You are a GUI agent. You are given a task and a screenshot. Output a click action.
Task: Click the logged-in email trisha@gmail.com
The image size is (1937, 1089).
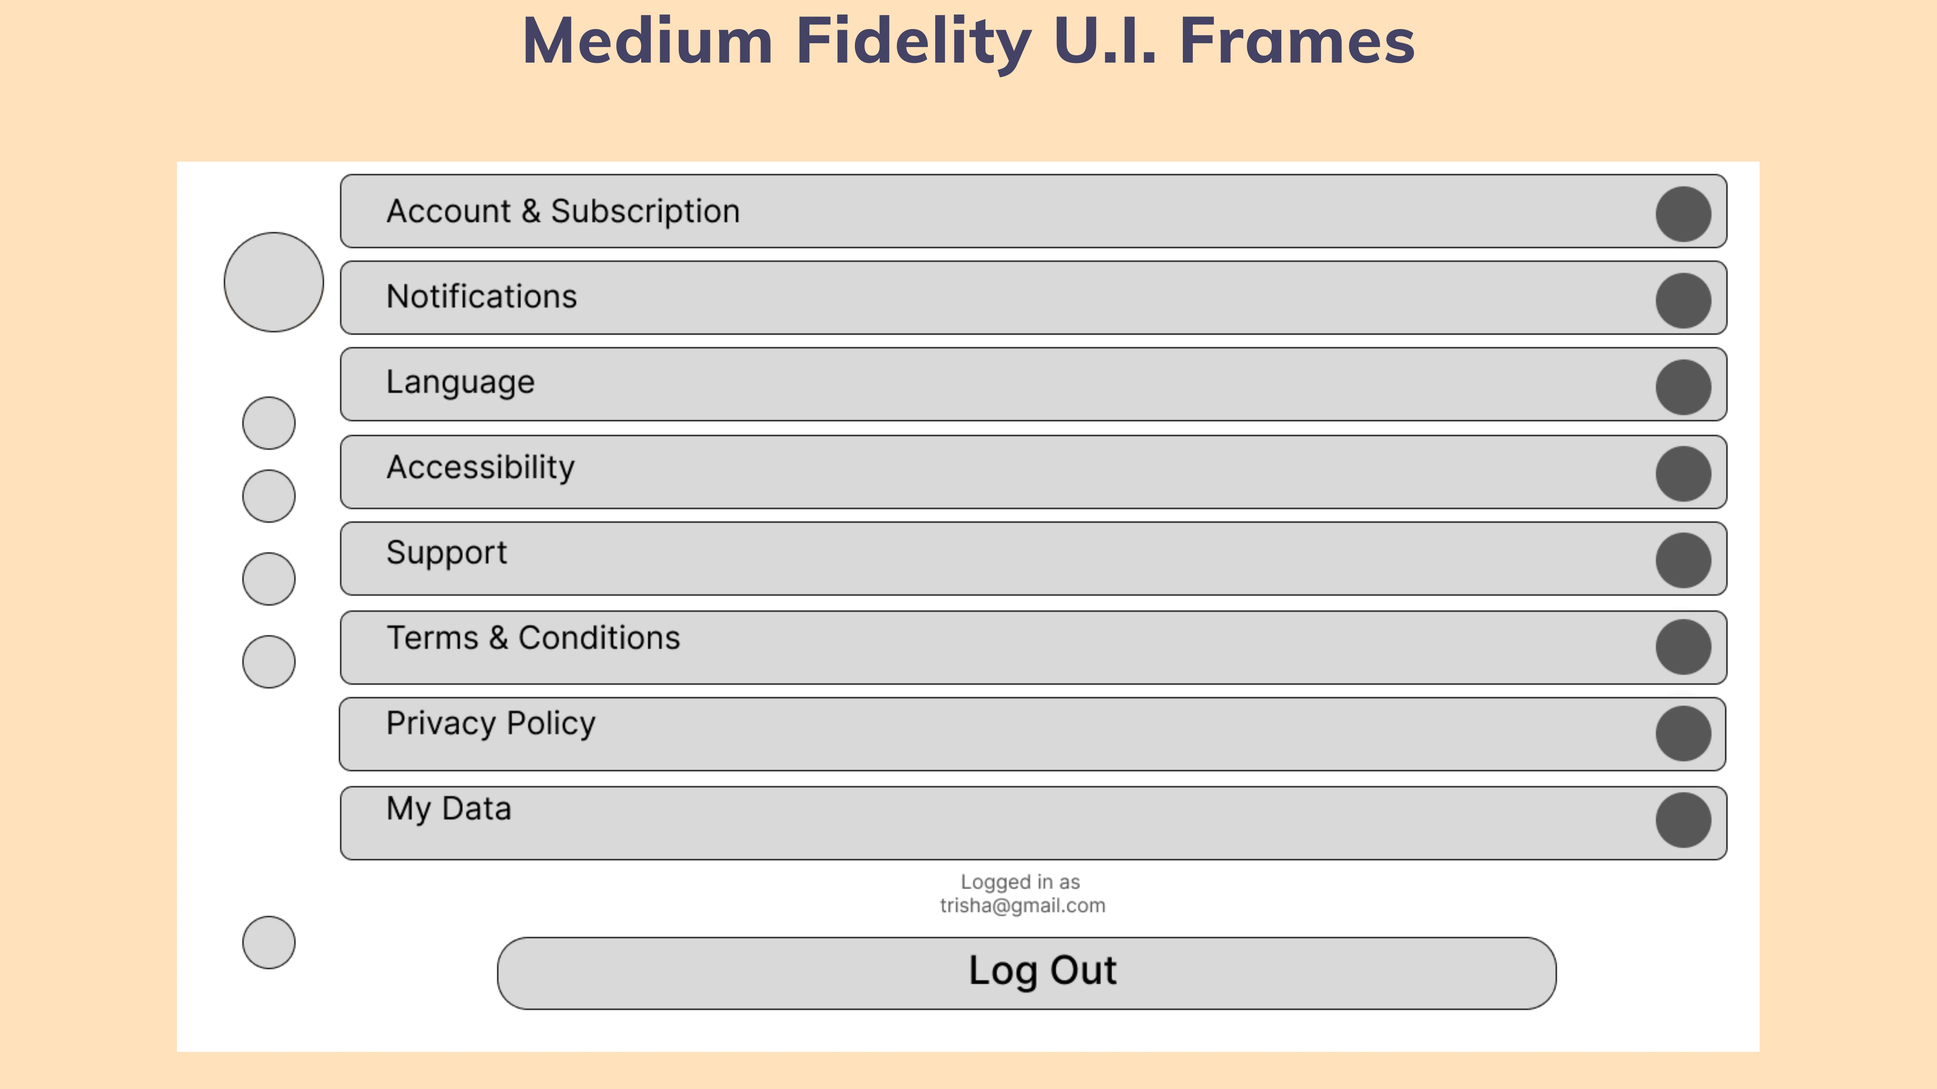[x=1022, y=906]
